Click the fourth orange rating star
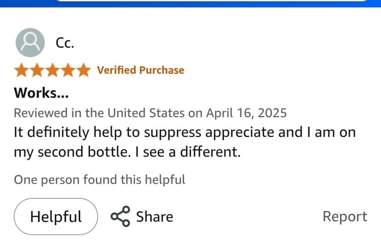Screen dimensions: 381x246 point(68,70)
